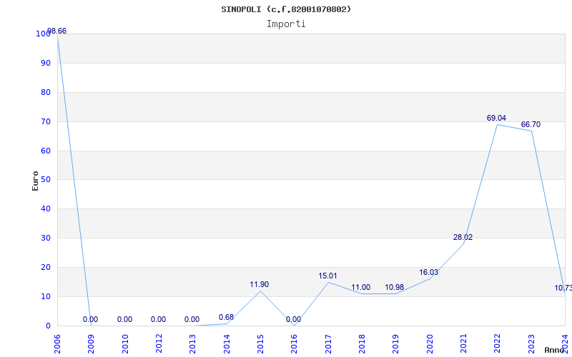Screen dimensions: 572x357
Task: Select the 2018 x-axis year label
Action: (x=362, y=344)
